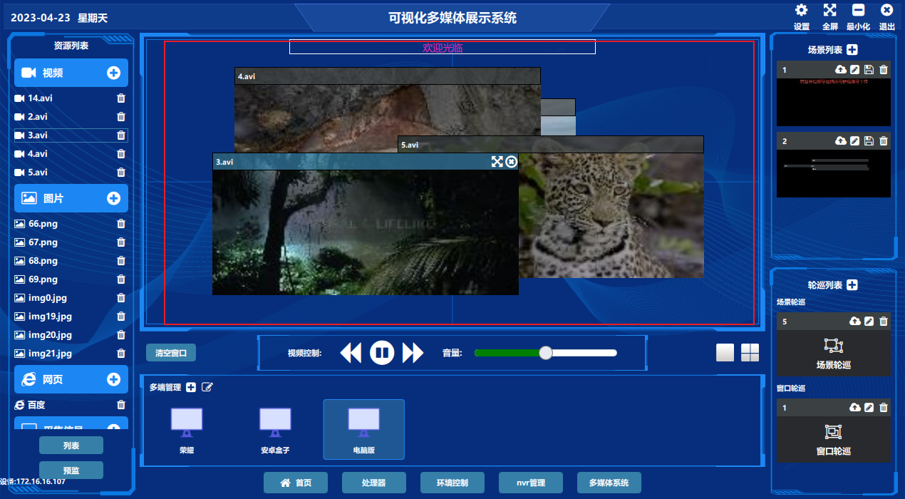The width and height of the screenshot is (905, 499).
Task: Select the 安卓盒子 terminal
Action: (275, 430)
